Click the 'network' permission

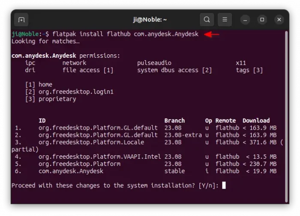pos(74,63)
